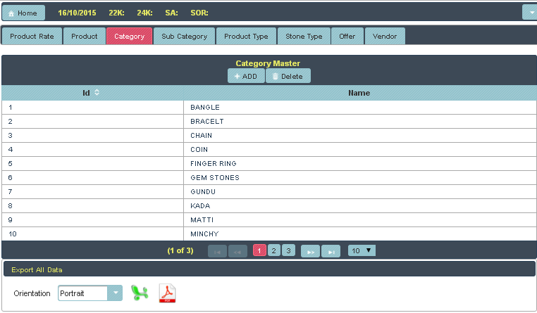Open the Stone Type tab

point(304,37)
